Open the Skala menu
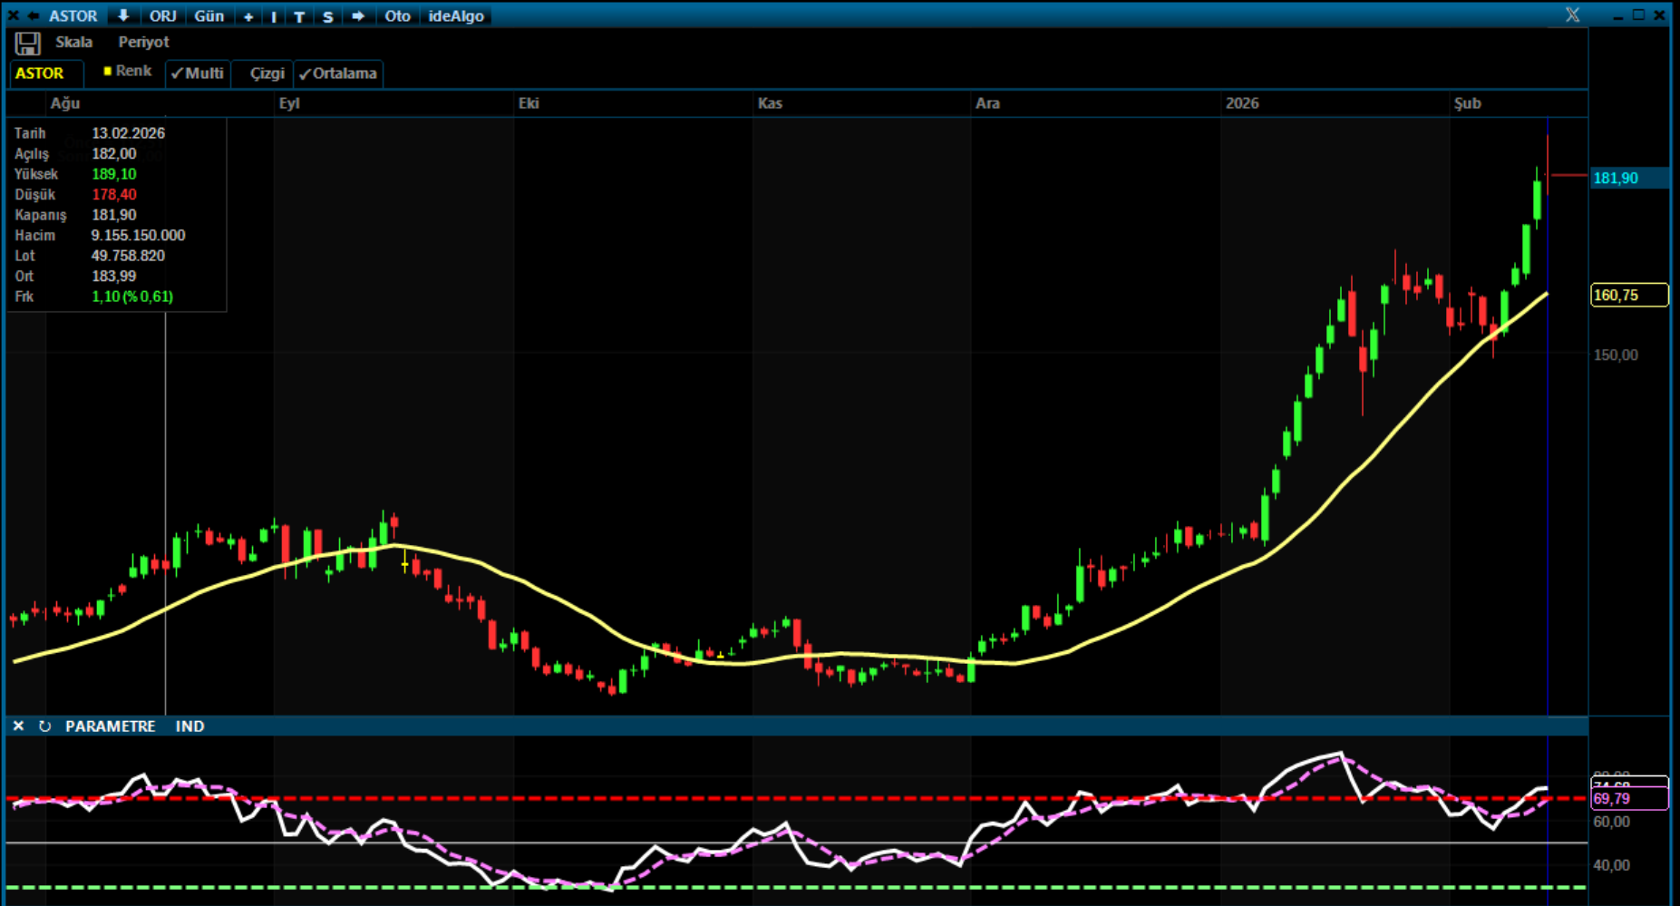This screenshot has width=1680, height=906. (73, 42)
